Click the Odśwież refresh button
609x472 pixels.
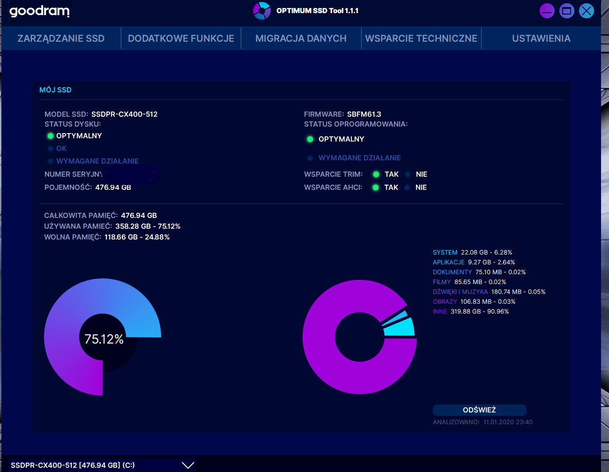click(x=479, y=410)
